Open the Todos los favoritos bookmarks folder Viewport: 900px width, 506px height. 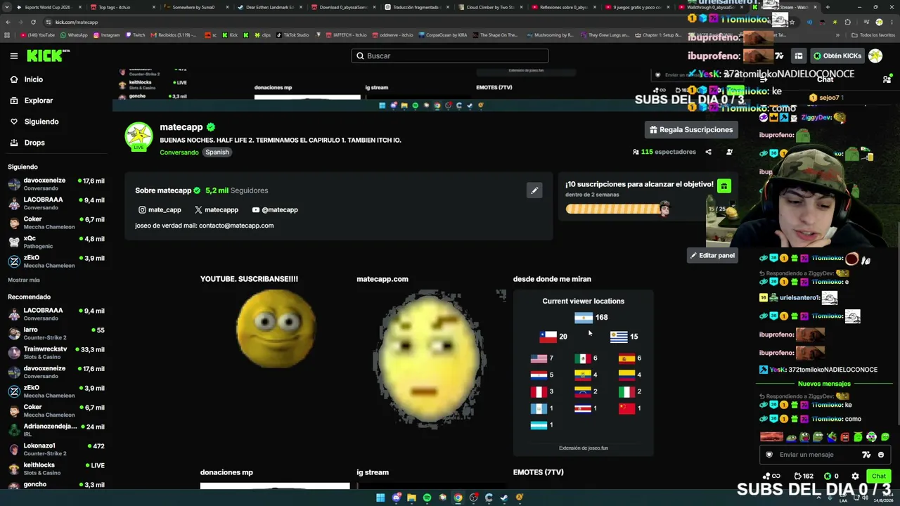pos(873,35)
